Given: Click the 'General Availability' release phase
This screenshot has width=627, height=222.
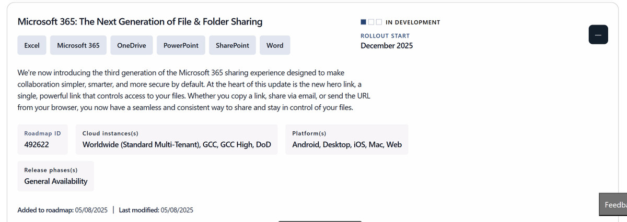Looking at the screenshot, I should tap(56, 181).
